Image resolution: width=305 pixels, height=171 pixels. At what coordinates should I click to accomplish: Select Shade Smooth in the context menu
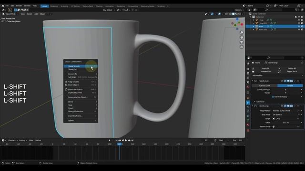[x=81, y=66]
